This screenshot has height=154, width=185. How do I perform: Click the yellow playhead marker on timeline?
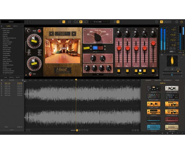[76, 80]
